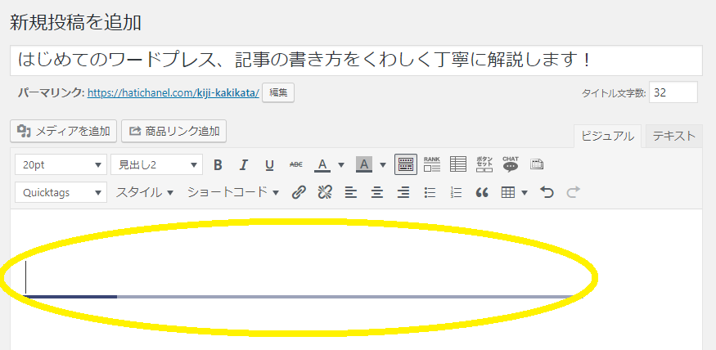Image resolution: width=716 pixels, height=350 pixels.
Task: Insert a numbered list
Action: click(456, 192)
